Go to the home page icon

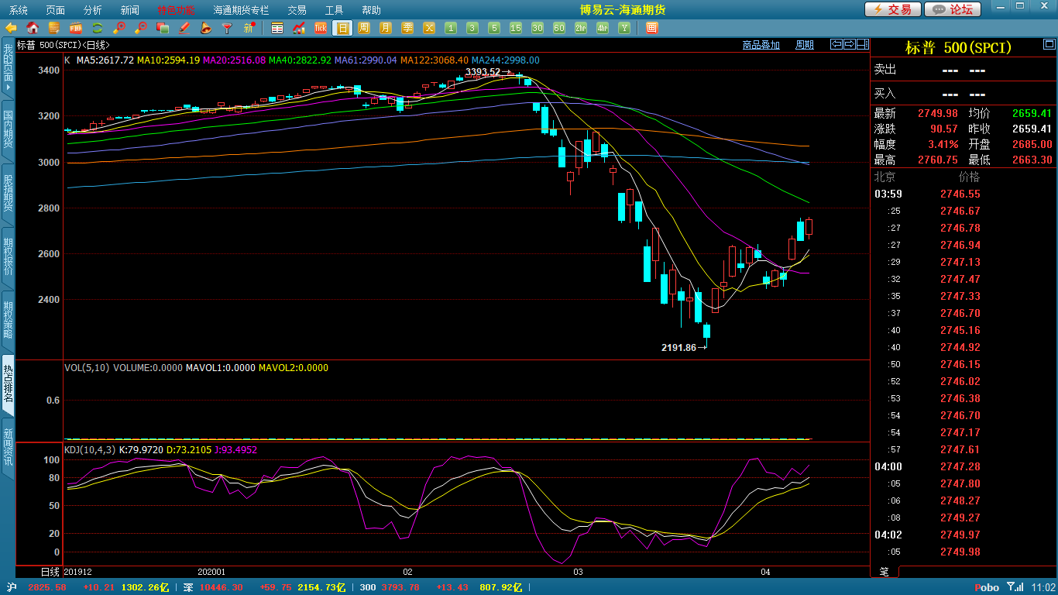(x=33, y=28)
